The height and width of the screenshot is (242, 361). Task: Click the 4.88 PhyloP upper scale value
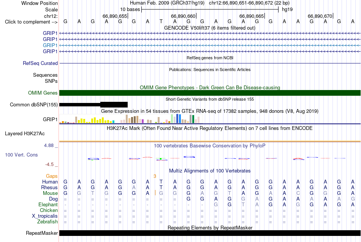[x=49, y=146]
